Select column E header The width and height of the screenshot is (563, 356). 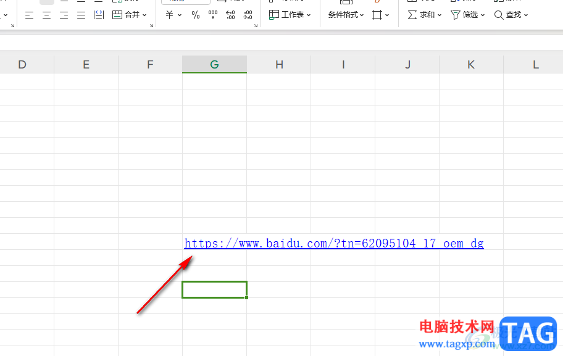point(86,65)
